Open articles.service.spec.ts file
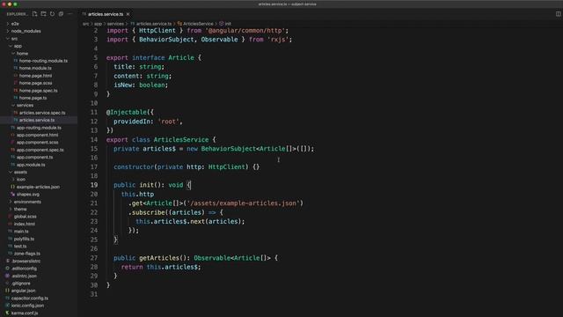 point(42,113)
